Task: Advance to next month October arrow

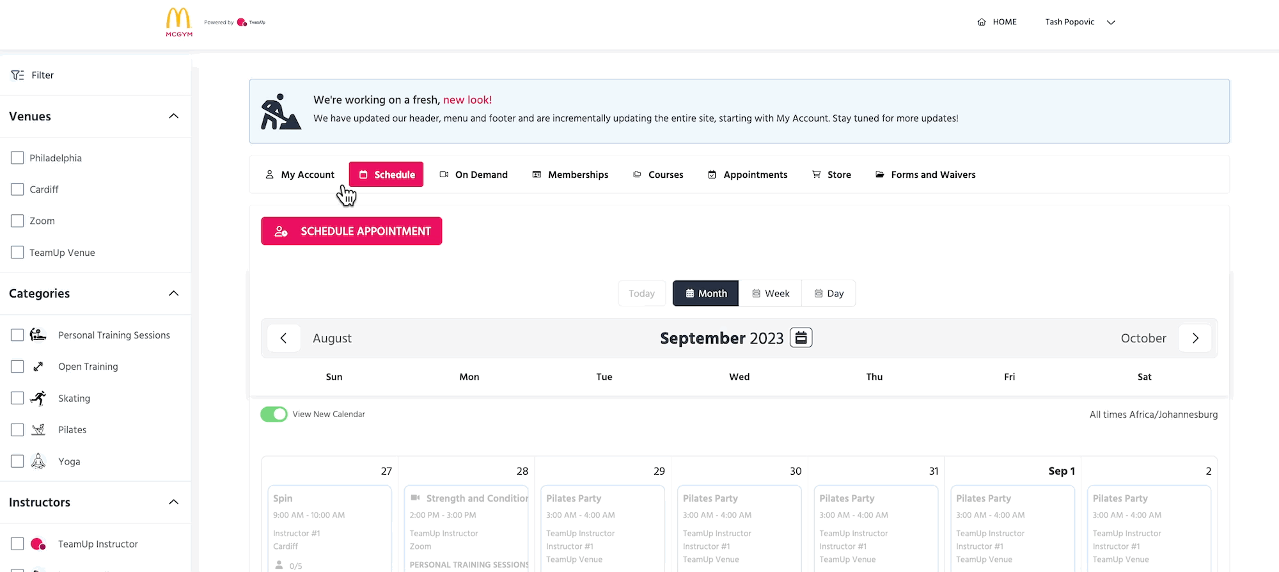Action: pyautogui.click(x=1195, y=338)
